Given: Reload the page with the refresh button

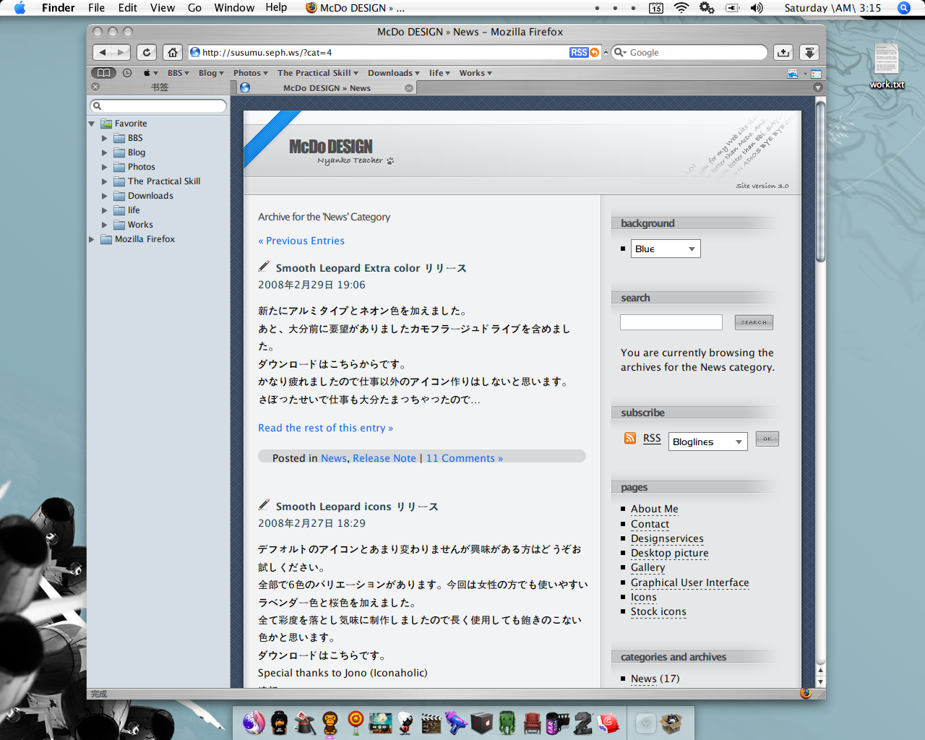Looking at the screenshot, I should 147,52.
